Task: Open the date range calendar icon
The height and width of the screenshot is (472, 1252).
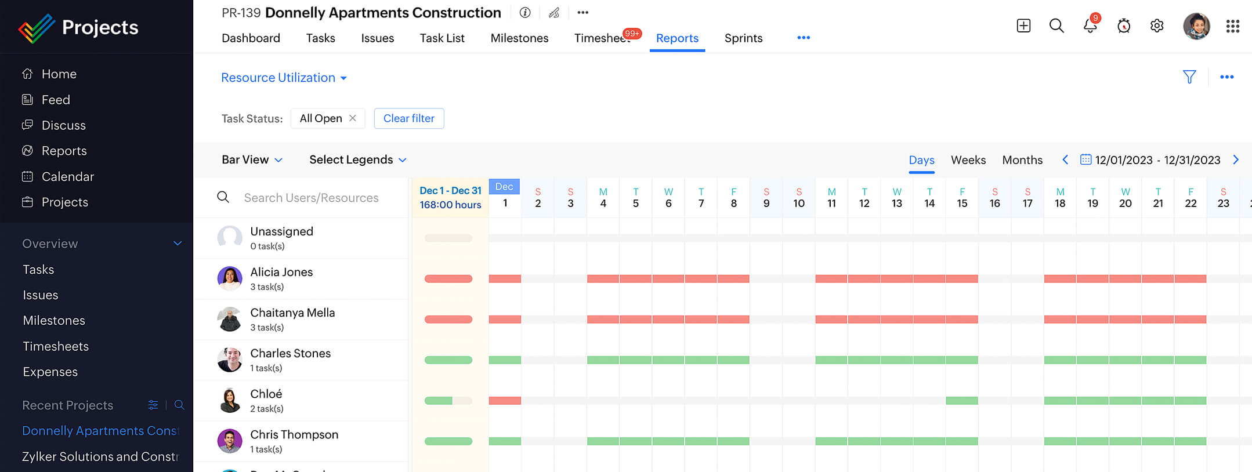Action: coord(1085,159)
